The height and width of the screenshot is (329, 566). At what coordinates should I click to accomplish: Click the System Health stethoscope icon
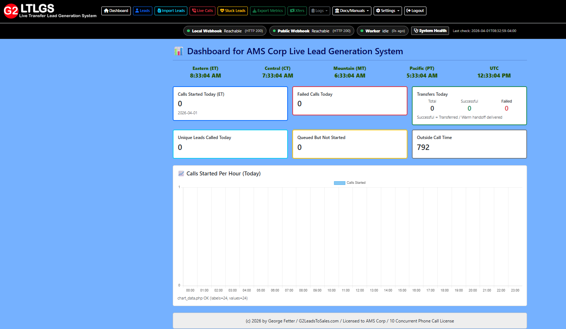click(x=415, y=31)
